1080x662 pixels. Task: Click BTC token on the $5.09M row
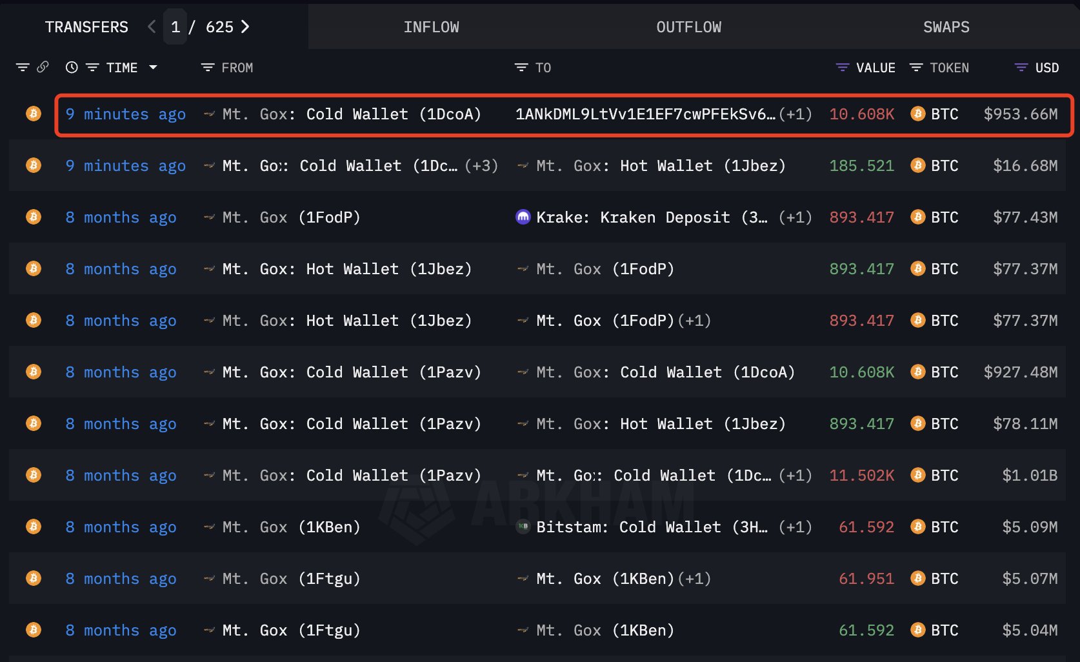(x=934, y=527)
